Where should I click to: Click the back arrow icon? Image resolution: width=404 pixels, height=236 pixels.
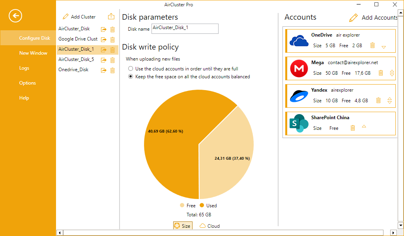coord(15,16)
